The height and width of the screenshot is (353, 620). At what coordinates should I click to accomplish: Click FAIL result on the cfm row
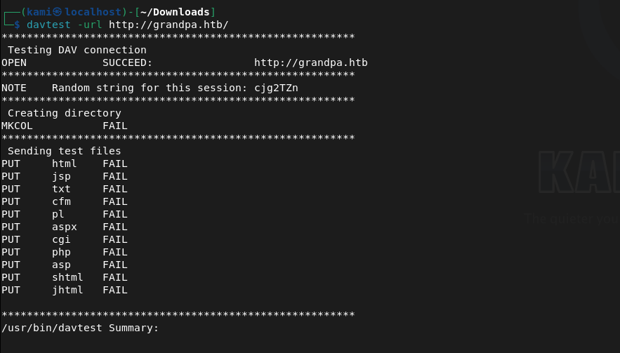click(114, 201)
